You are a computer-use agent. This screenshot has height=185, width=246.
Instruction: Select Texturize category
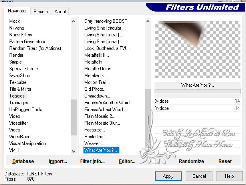[x=18, y=82]
